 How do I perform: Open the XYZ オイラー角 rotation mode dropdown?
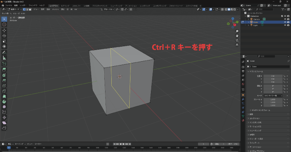point(273,96)
